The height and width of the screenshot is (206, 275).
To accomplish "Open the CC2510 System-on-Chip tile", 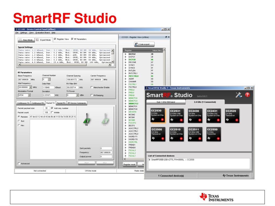I will tap(176, 134).
